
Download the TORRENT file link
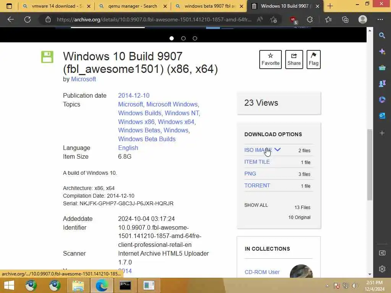257,186
